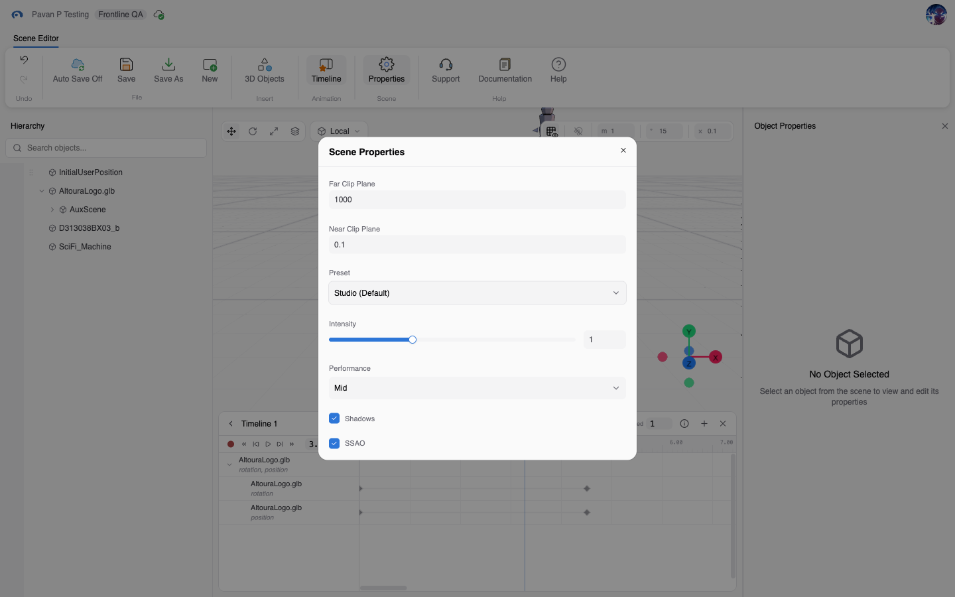Image resolution: width=955 pixels, height=597 pixels.
Task: Click the Intensity slider handle
Action: click(x=413, y=340)
